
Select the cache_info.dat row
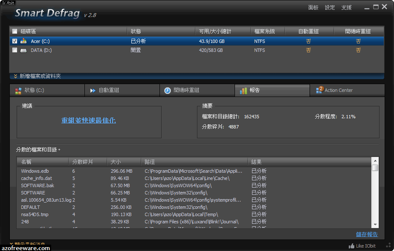(x=194, y=178)
